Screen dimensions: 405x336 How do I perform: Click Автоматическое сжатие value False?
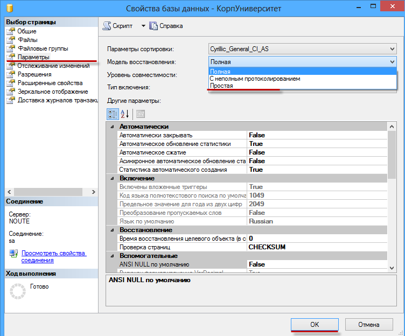point(317,152)
